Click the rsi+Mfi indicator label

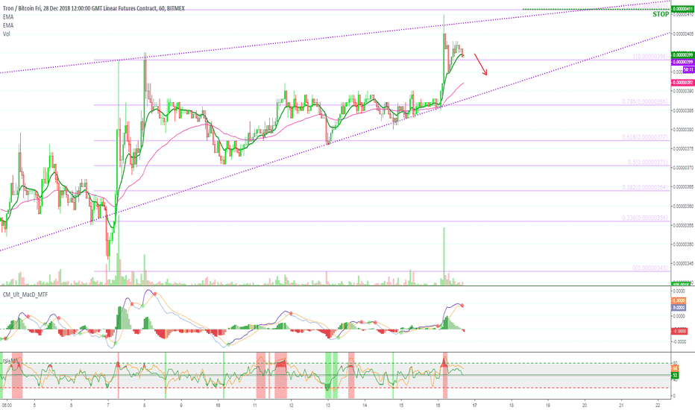(11, 361)
